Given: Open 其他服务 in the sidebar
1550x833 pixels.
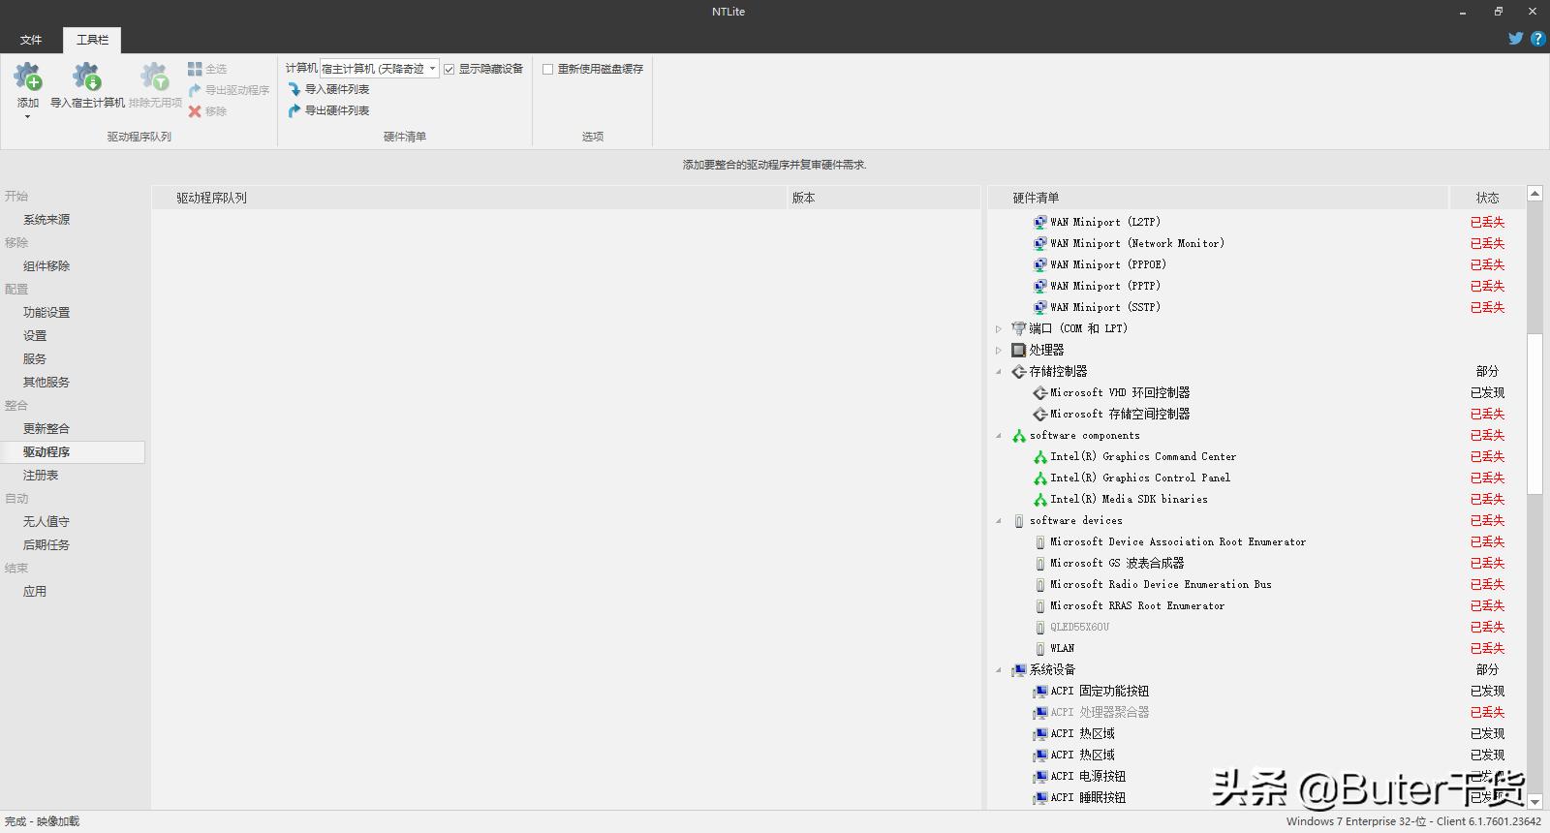Looking at the screenshot, I should (46, 383).
